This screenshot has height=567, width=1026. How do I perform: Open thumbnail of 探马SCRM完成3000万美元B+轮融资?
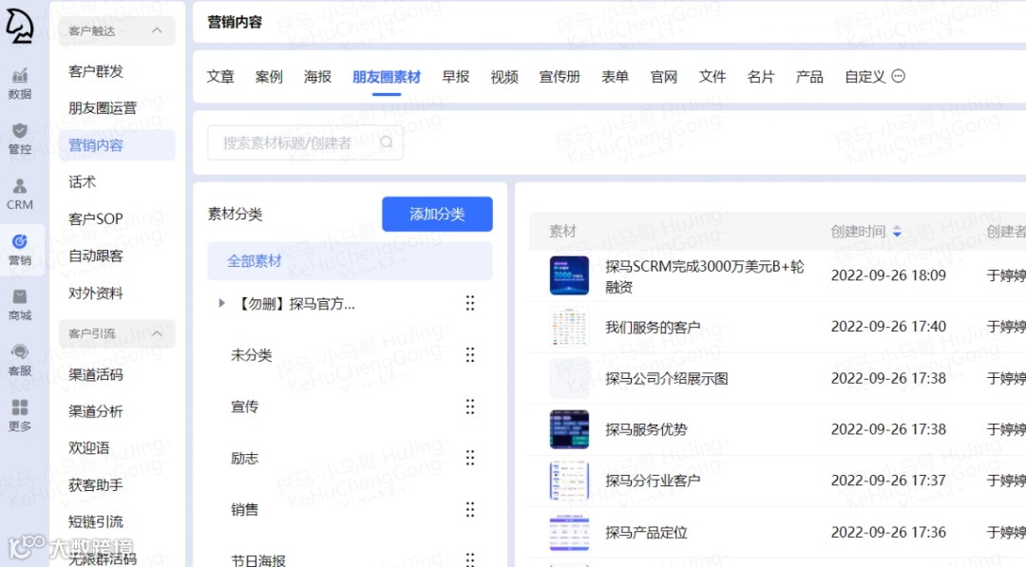coord(569,275)
